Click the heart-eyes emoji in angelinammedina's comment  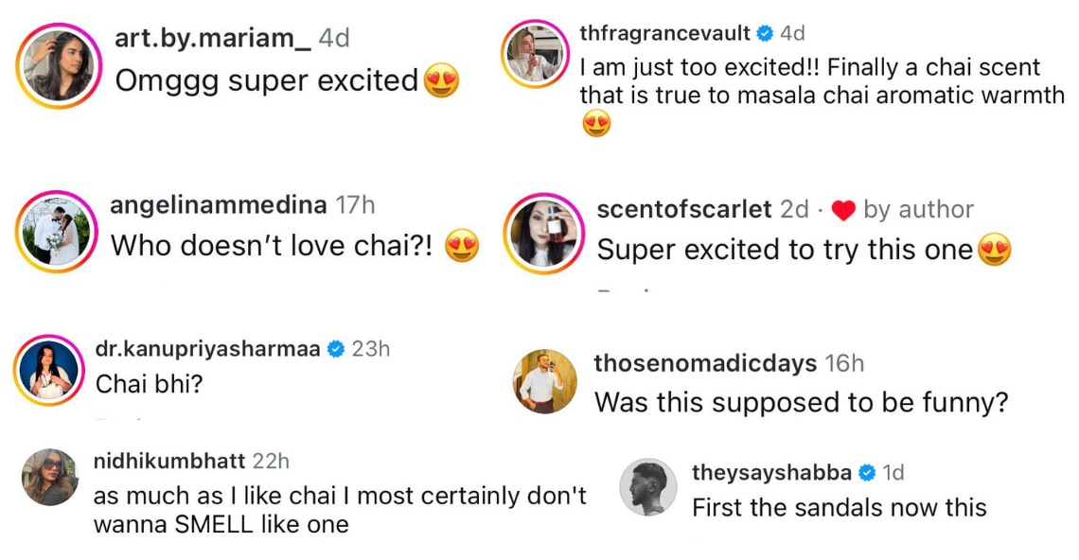pos(462,246)
